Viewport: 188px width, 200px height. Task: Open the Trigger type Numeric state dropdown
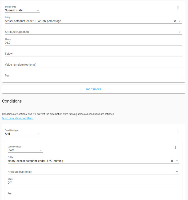tap(22, 9)
